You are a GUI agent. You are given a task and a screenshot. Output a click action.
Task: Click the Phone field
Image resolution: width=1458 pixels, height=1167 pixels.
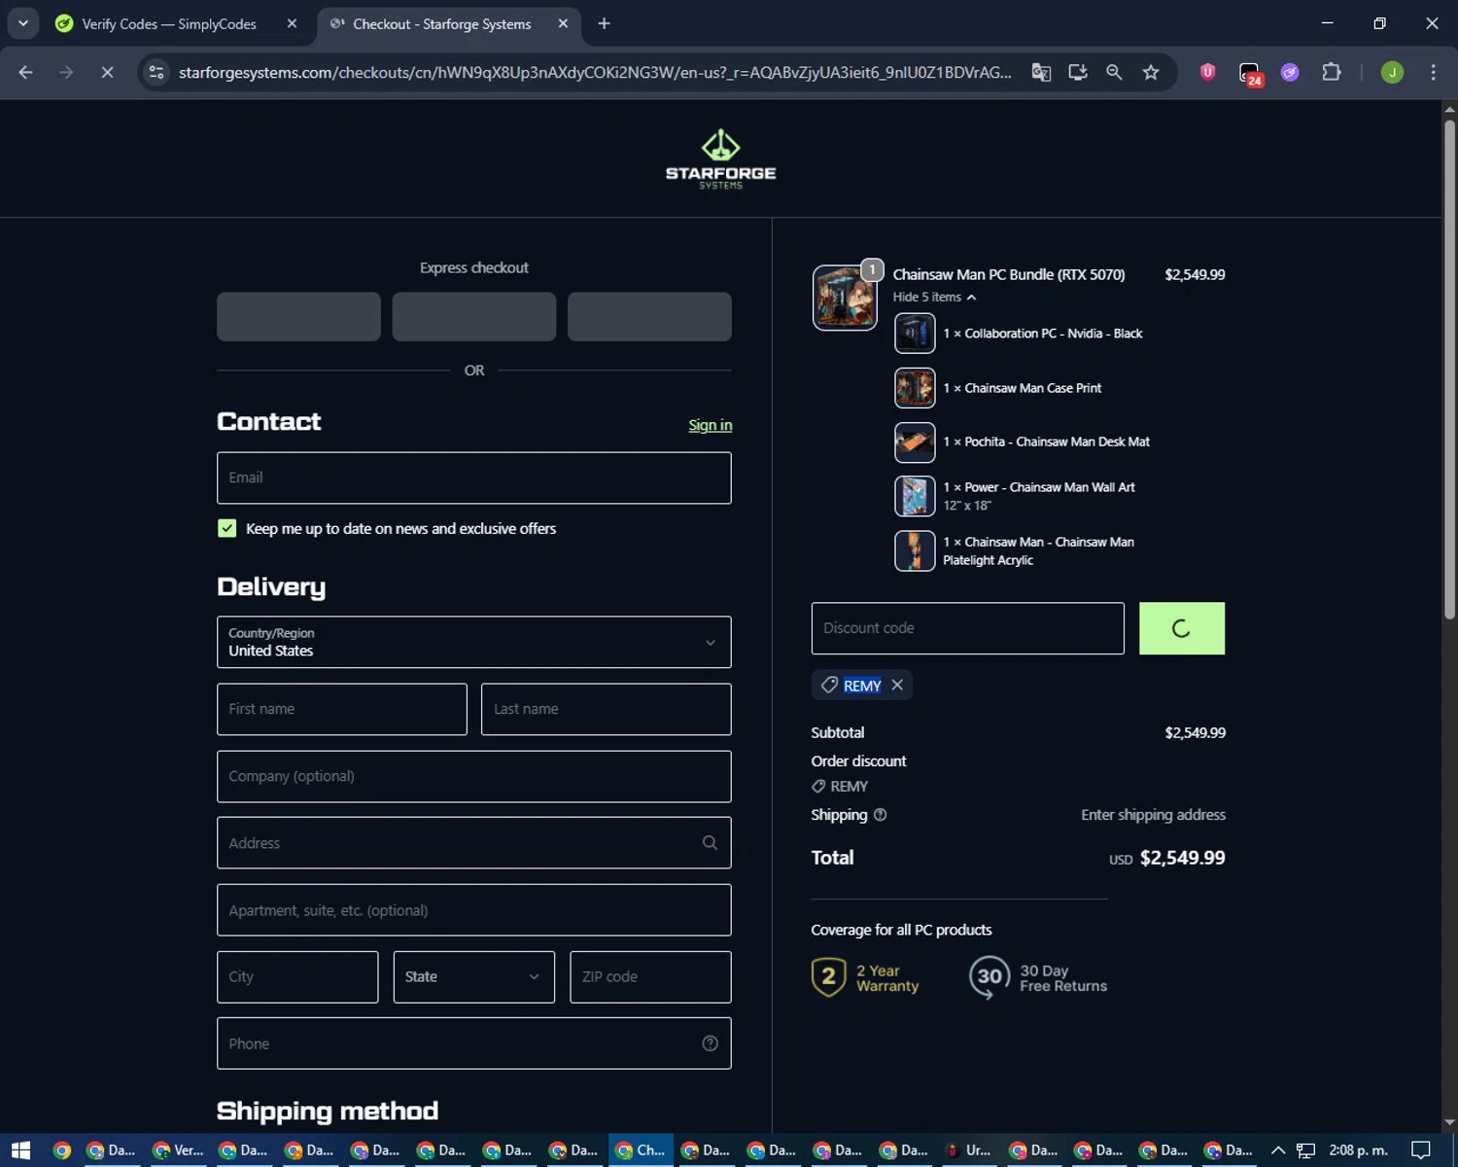point(473,1043)
